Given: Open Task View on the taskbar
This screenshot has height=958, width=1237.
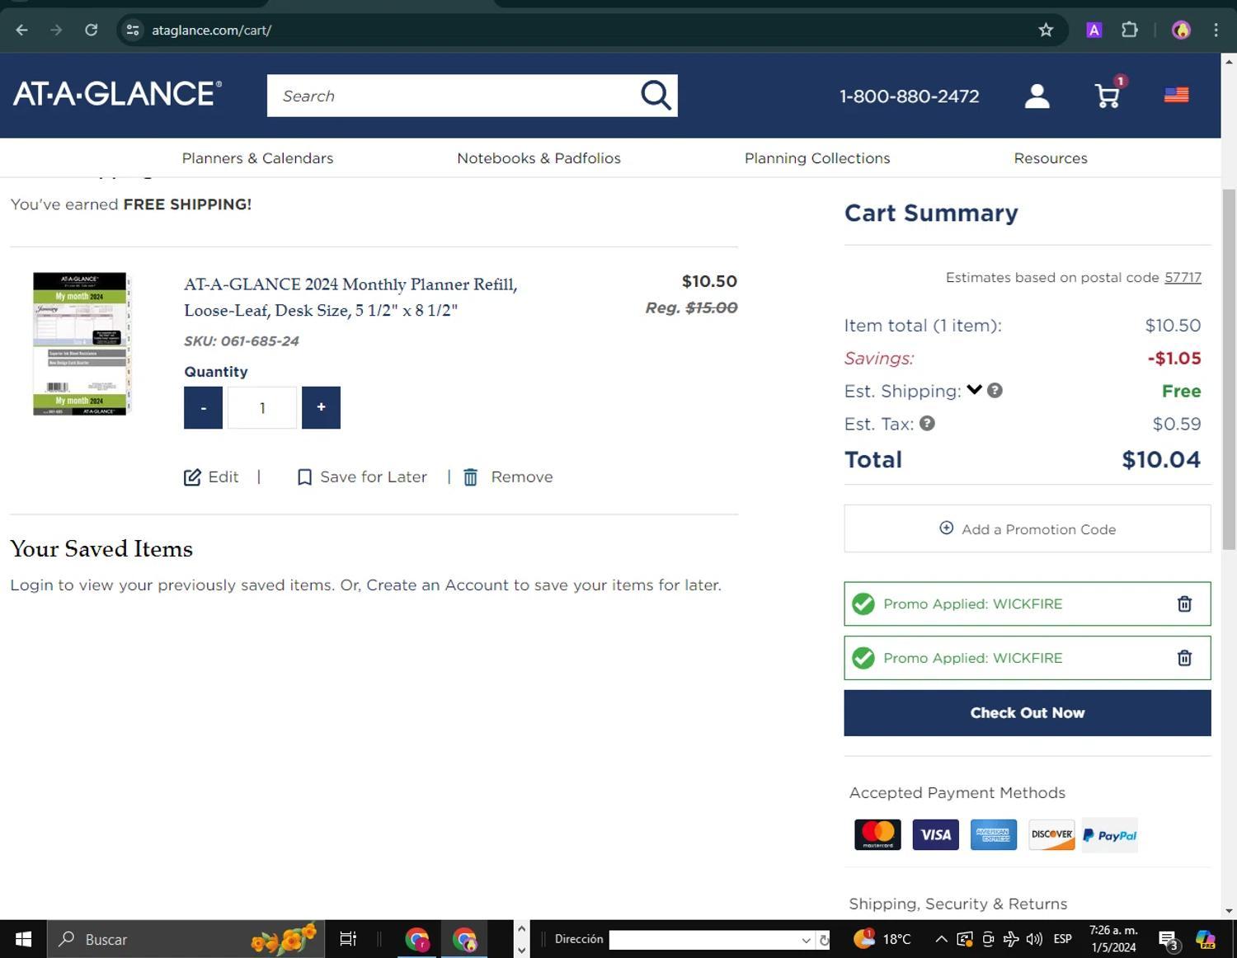Looking at the screenshot, I should coord(348,939).
